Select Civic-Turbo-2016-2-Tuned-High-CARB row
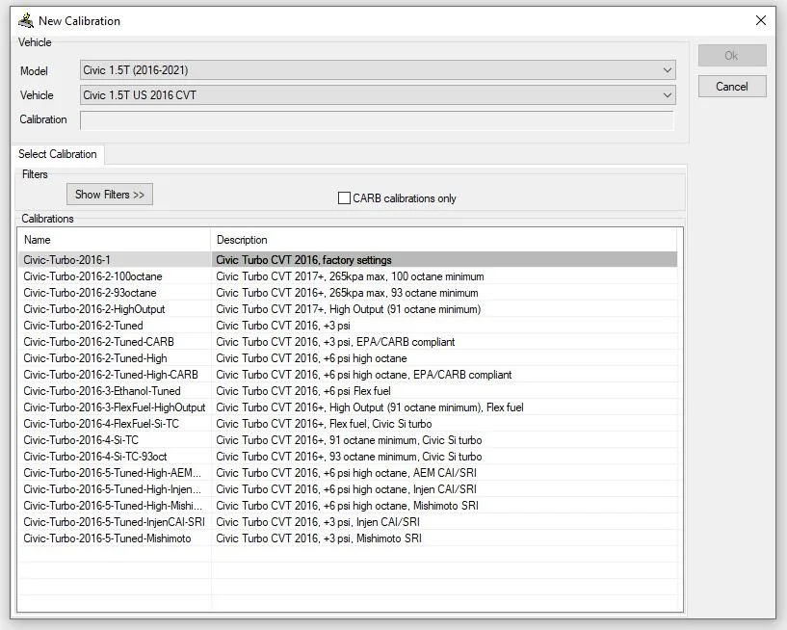The height and width of the screenshot is (630, 787). click(x=348, y=375)
